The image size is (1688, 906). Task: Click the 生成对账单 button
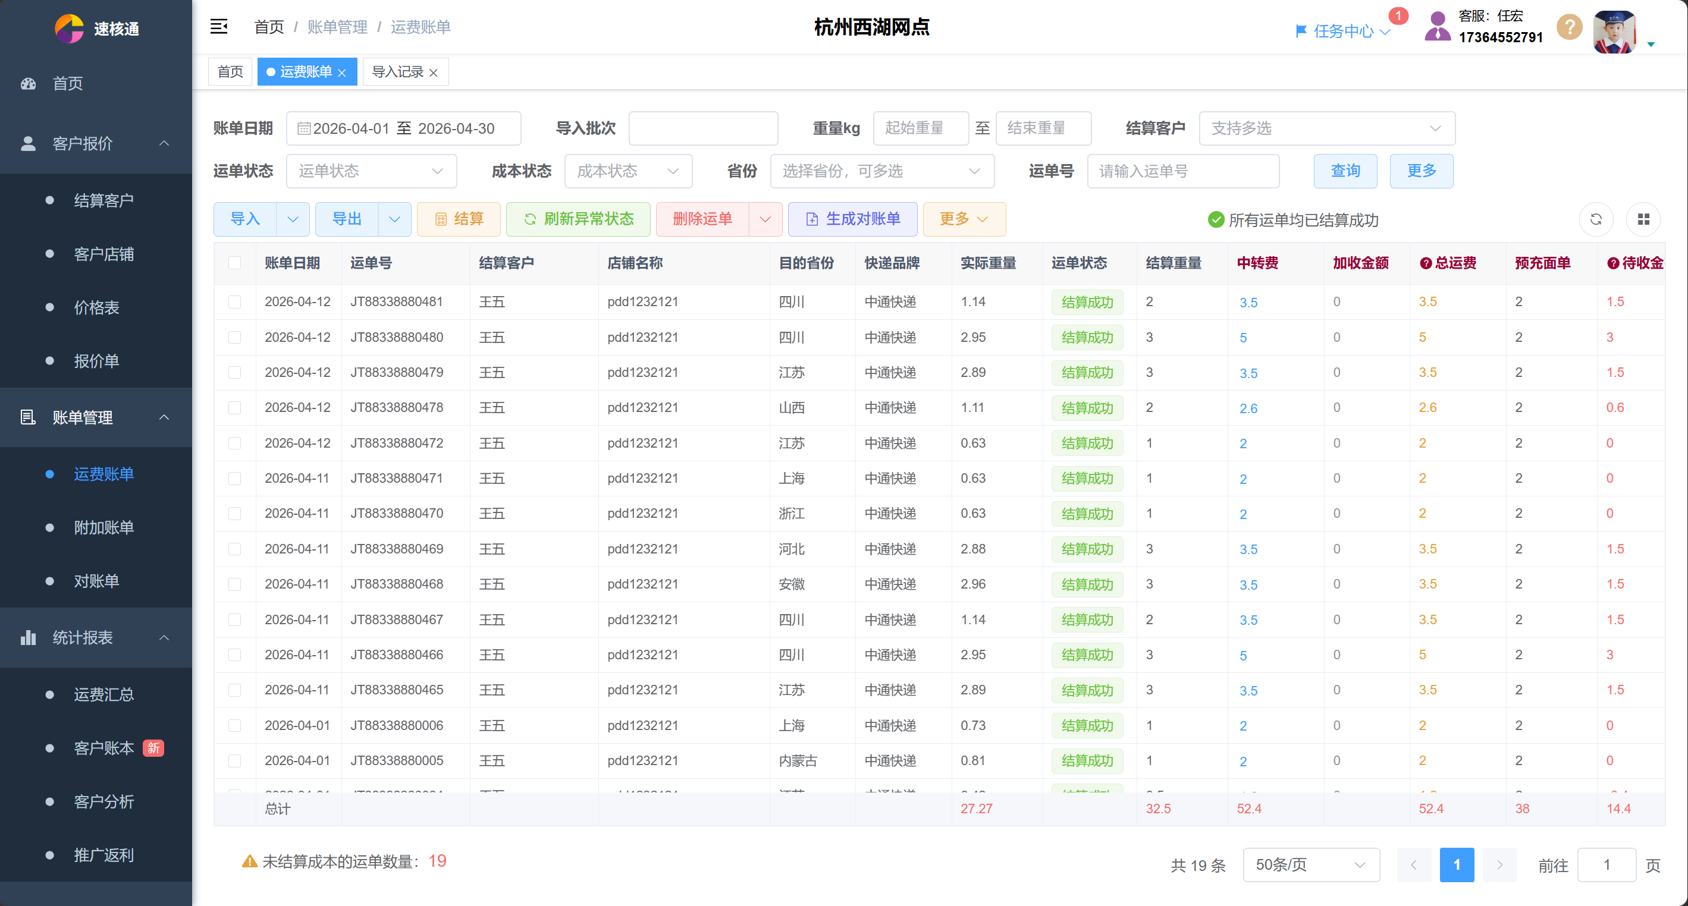(852, 219)
